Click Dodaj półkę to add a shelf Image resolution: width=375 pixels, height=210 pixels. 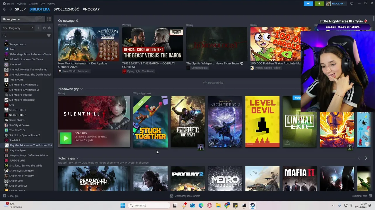pyautogui.click(x=213, y=83)
